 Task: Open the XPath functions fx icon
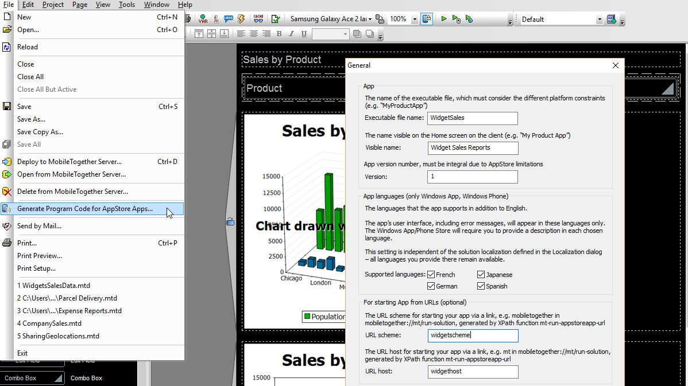[x=215, y=19]
